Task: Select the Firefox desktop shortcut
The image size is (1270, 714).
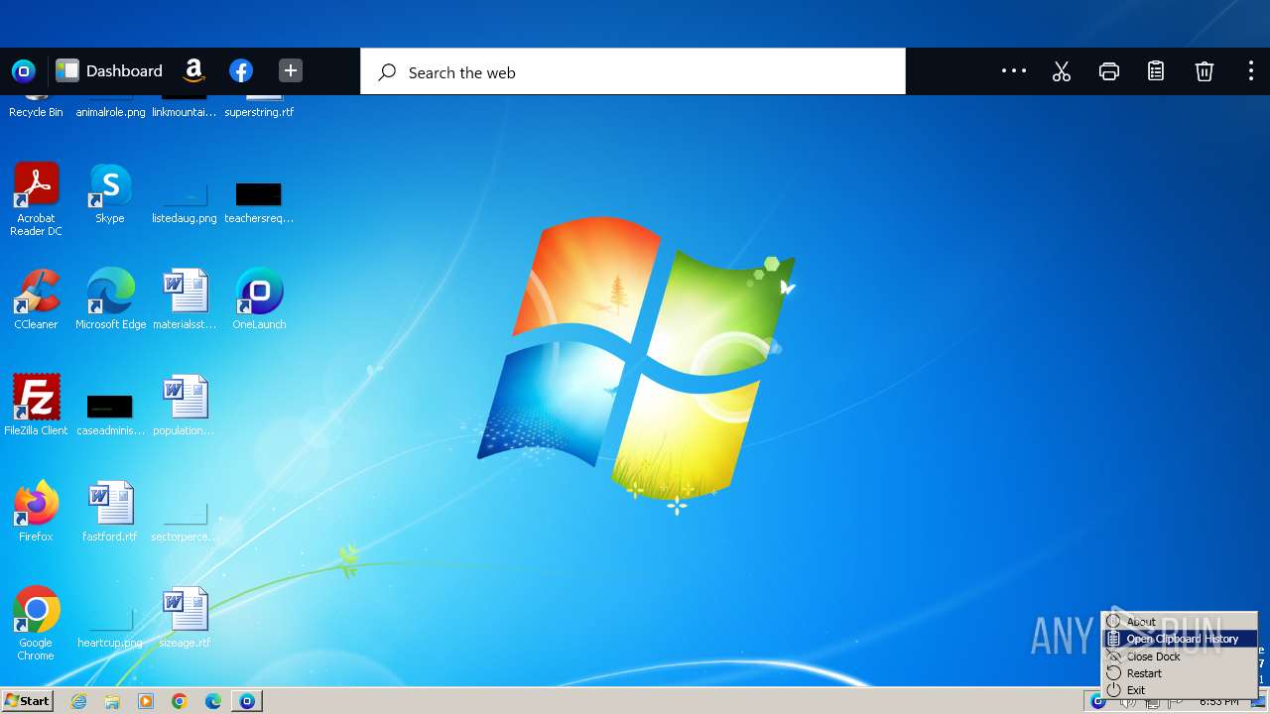Action: [x=36, y=511]
